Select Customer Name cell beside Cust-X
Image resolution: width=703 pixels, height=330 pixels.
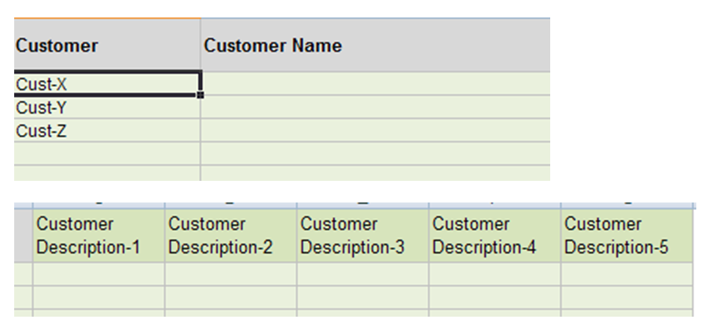coord(376,83)
